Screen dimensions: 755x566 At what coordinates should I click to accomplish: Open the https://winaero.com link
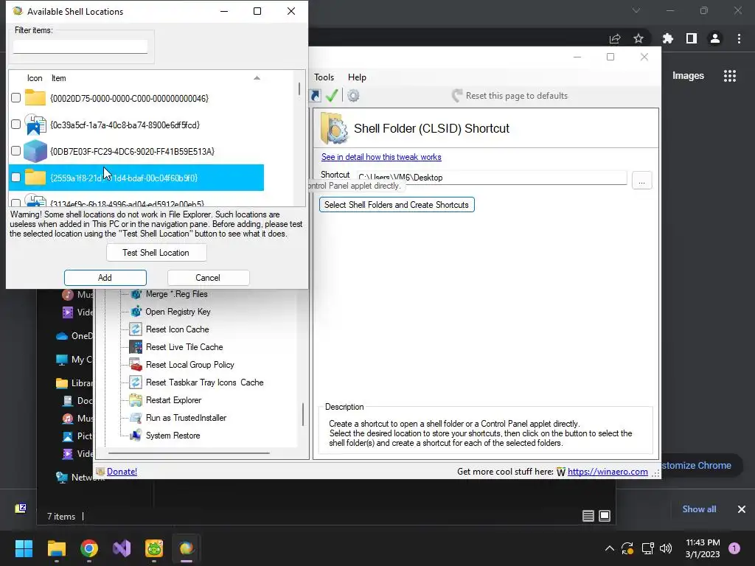tap(608, 472)
